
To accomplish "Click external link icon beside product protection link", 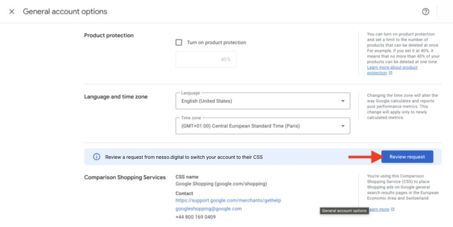I will coord(391,73).
